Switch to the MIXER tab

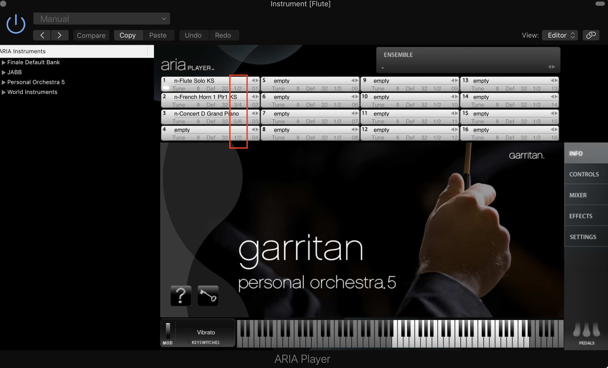click(586, 195)
